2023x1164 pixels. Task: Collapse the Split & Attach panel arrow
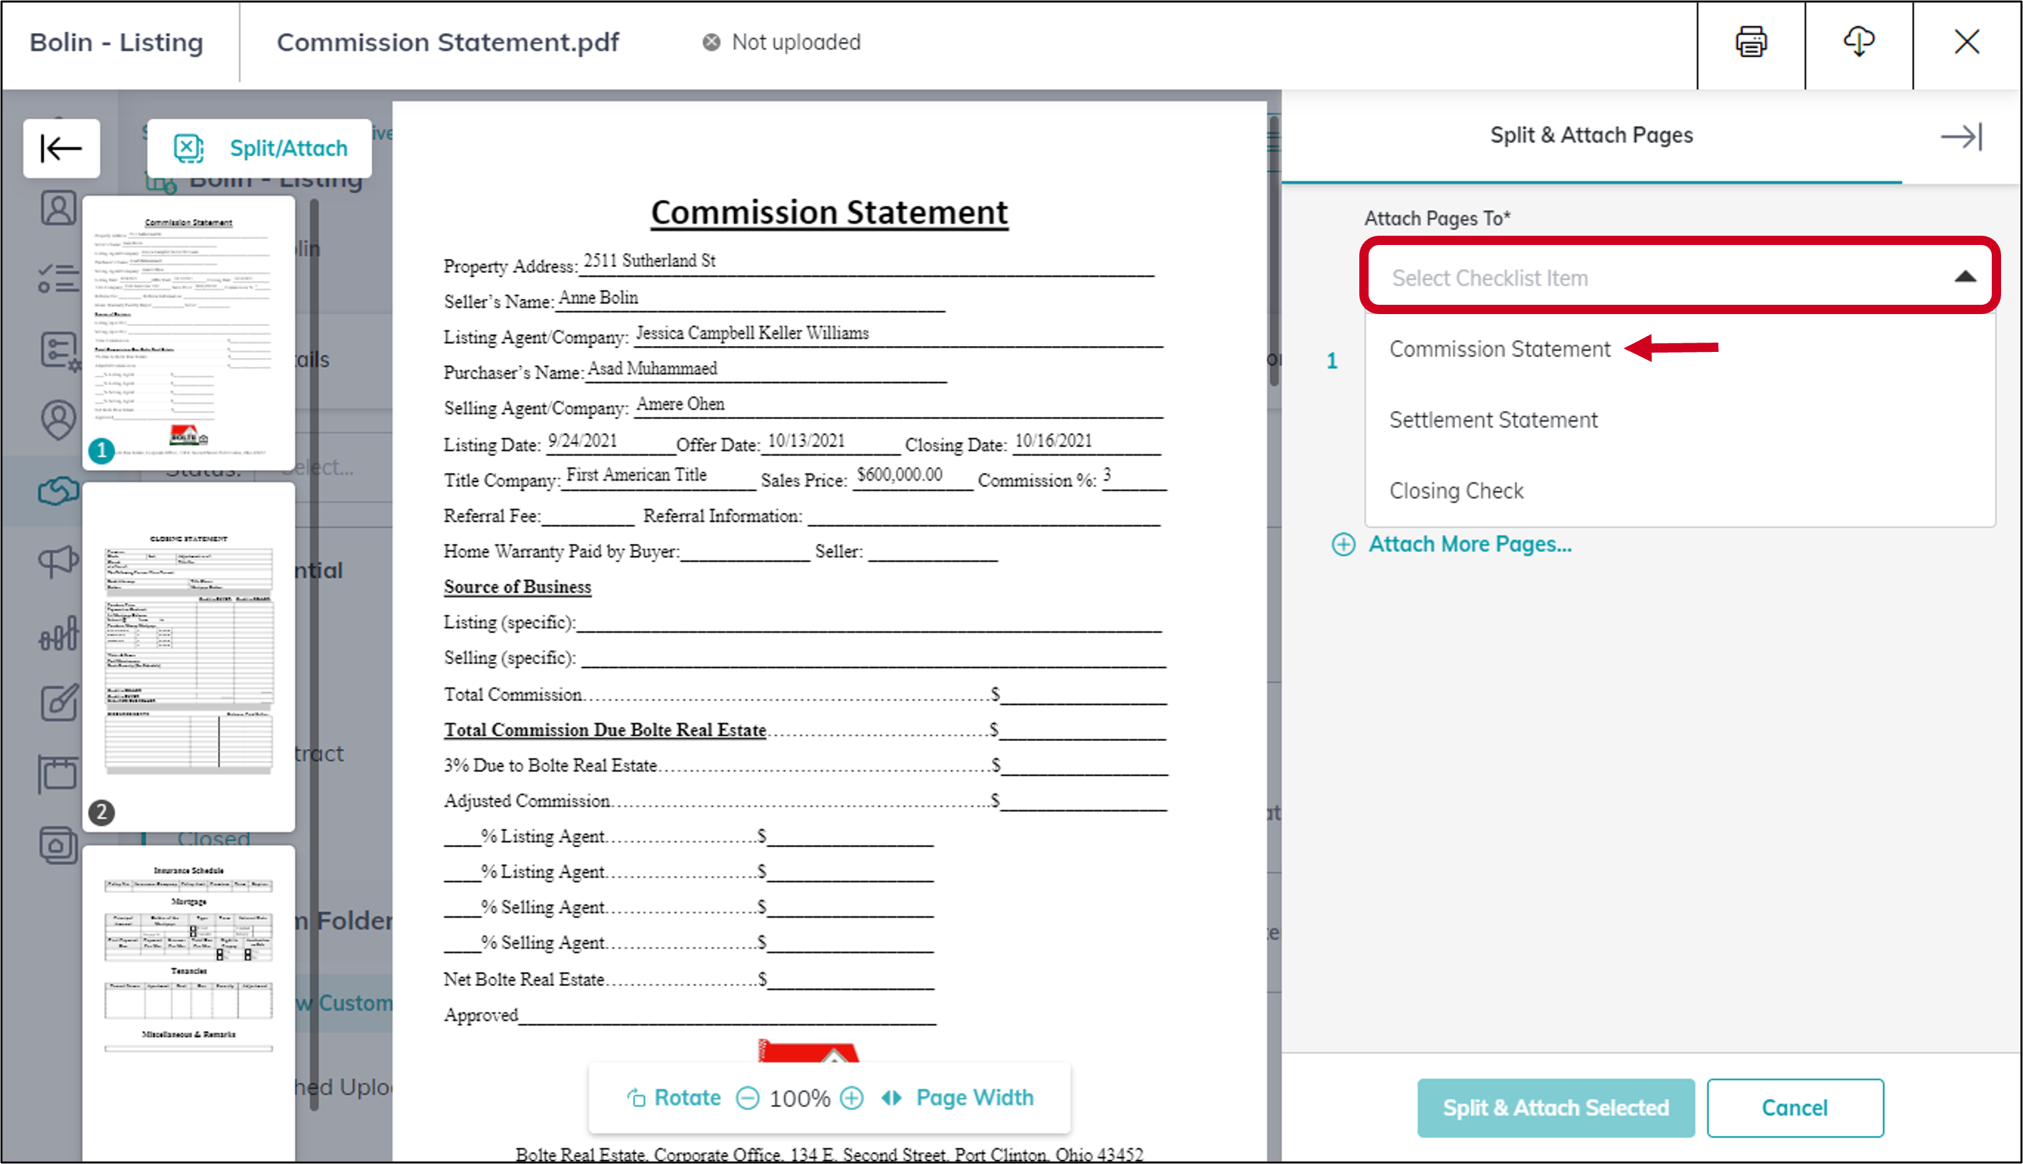pyautogui.click(x=1961, y=136)
